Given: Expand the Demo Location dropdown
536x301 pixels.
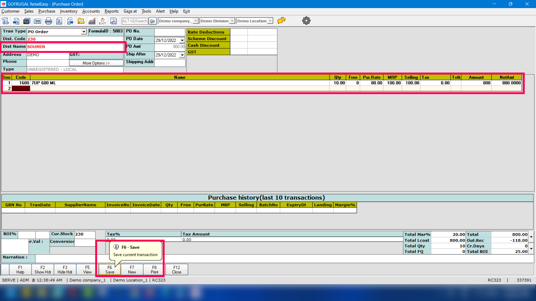Looking at the screenshot, I should tap(270, 21).
